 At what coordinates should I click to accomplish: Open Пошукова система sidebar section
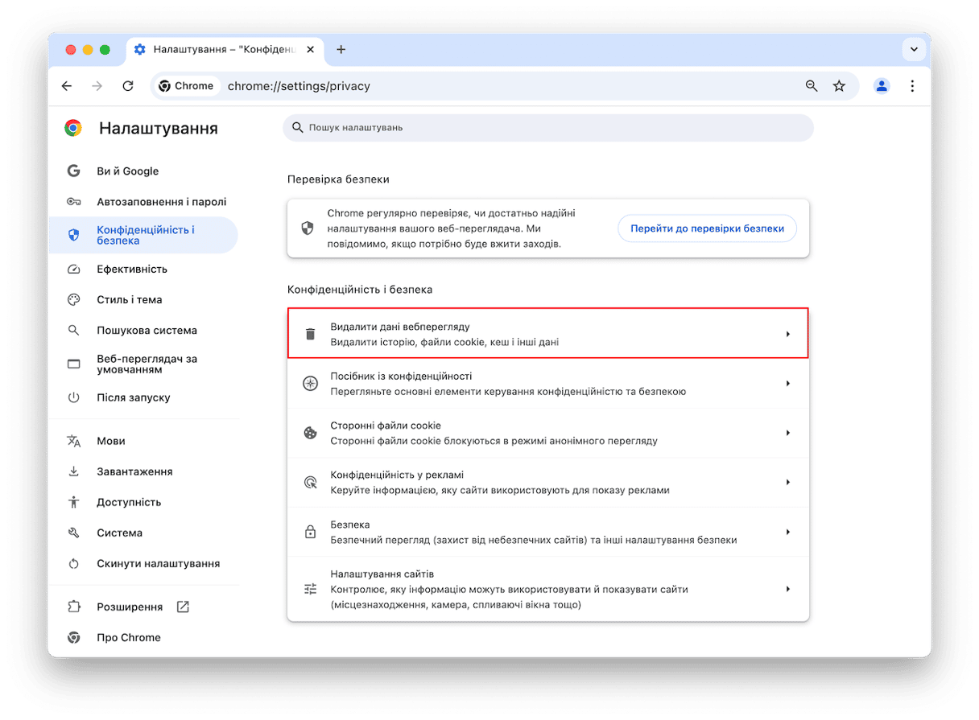[147, 330]
